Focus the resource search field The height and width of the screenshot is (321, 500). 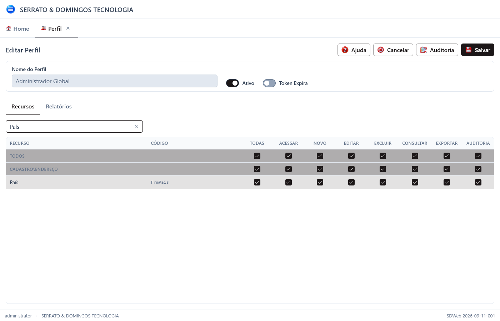(x=71, y=127)
